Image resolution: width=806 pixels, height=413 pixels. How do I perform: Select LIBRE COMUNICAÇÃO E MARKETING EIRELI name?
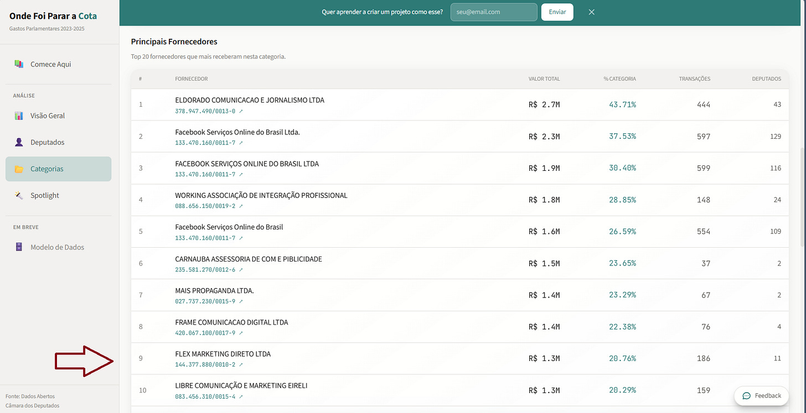(x=241, y=385)
